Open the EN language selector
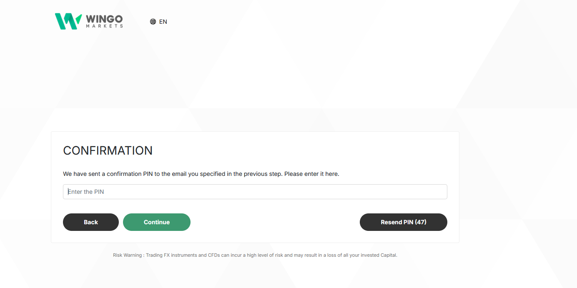 (x=159, y=22)
